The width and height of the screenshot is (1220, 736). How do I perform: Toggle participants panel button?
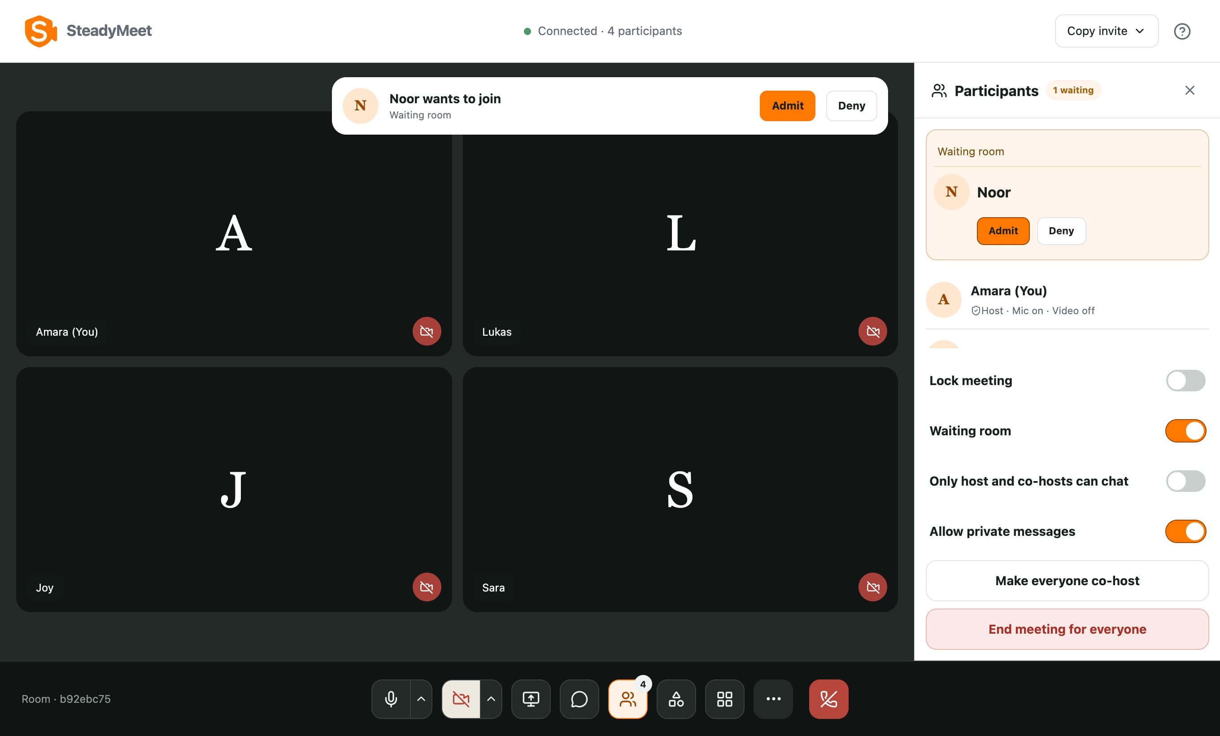pyautogui.click(x=628, y=699)
